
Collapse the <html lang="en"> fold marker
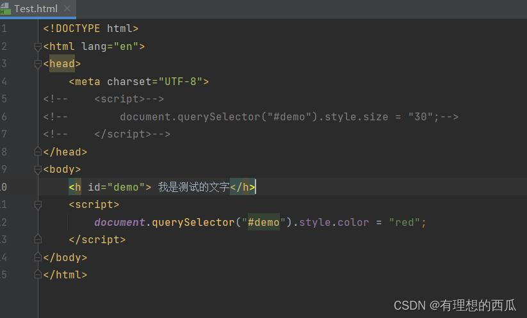click(x=38, y=47)
